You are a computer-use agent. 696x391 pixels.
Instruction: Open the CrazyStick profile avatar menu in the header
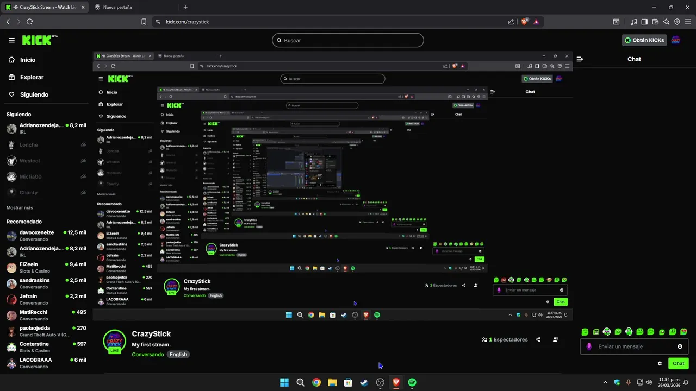676,40
